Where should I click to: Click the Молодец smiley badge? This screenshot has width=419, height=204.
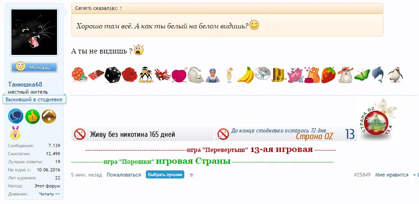click(x=34, y=67)
